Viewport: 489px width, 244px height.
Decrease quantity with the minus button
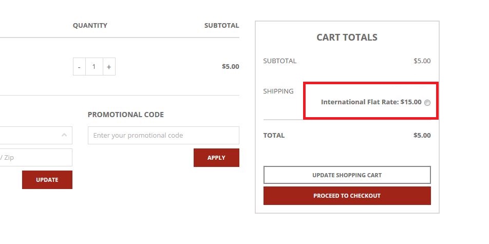(x=79, y=67)
